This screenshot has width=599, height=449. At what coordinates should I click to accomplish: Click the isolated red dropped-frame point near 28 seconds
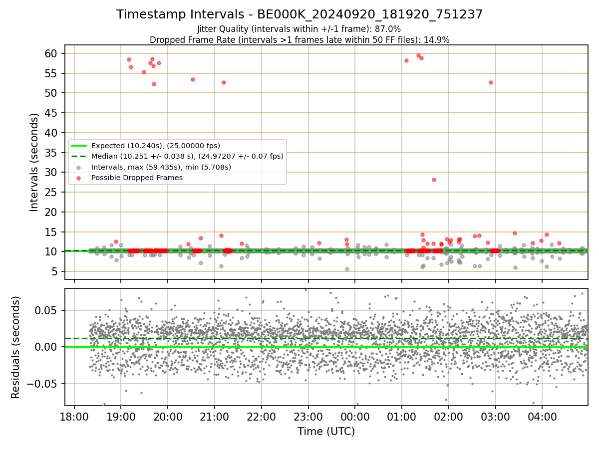(x=434, y=180)
